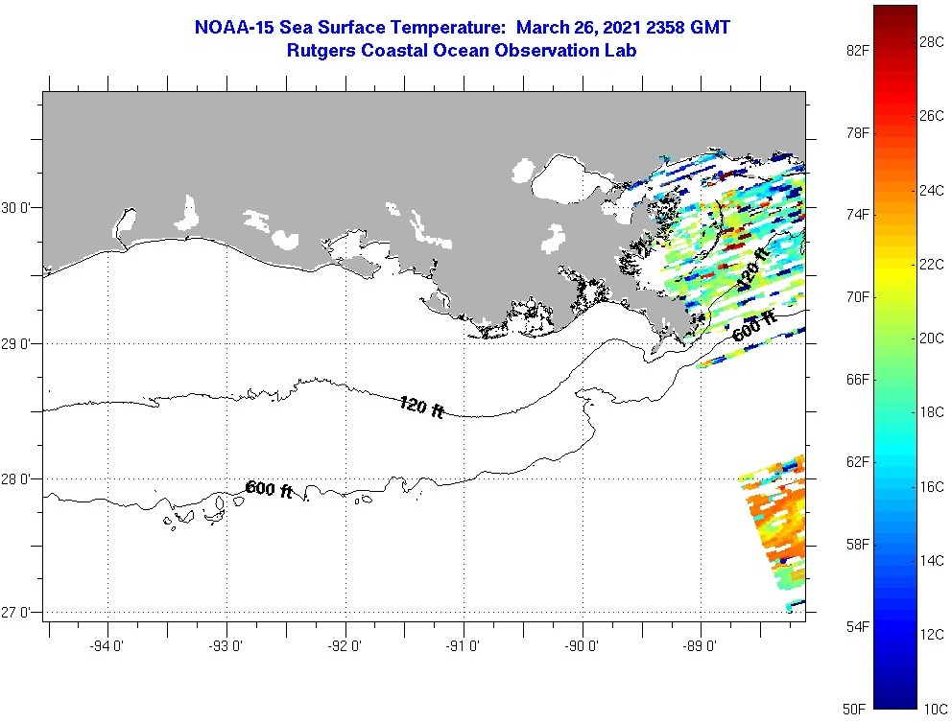Click the '600 ft' contour label near -93
This screenshot has height=723, width=952.
(x=269, y=489)
